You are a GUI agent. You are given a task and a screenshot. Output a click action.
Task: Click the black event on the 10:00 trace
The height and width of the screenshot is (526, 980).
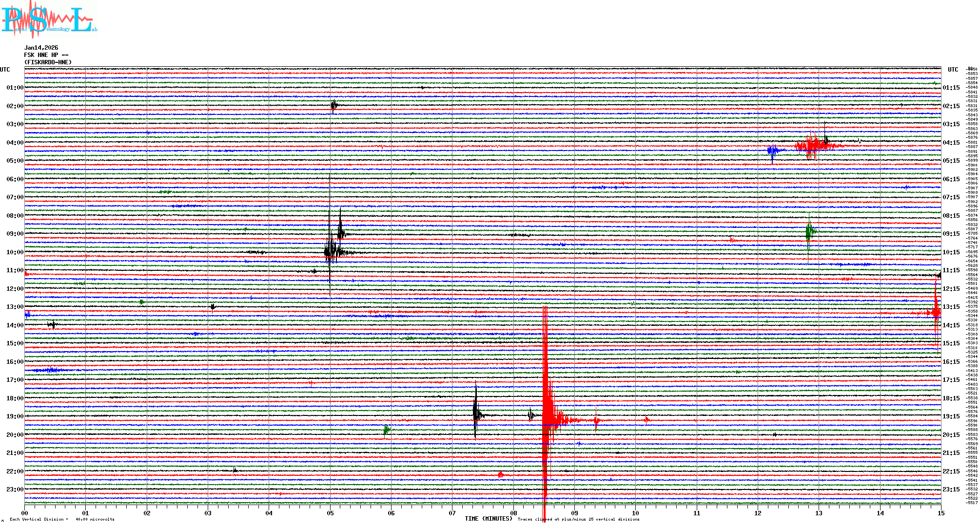click(332, 251)
